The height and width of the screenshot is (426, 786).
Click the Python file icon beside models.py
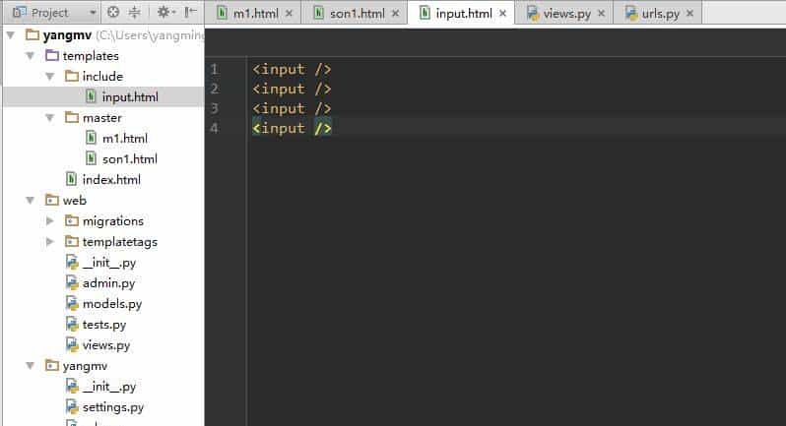point(72,303)
